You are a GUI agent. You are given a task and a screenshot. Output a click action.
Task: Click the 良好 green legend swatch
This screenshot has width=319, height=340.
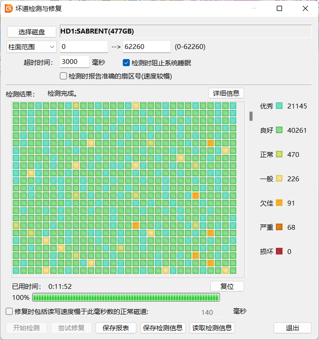coord(279,130)
